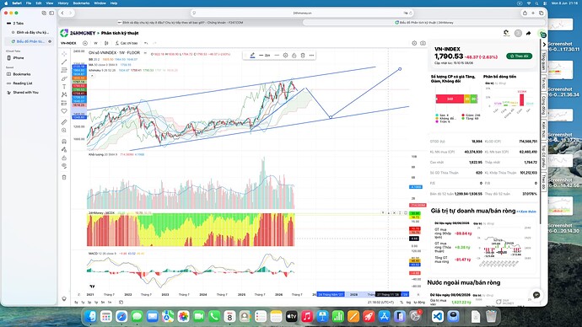
Task: Click the 24HMONEY logo
Action: 78,33
